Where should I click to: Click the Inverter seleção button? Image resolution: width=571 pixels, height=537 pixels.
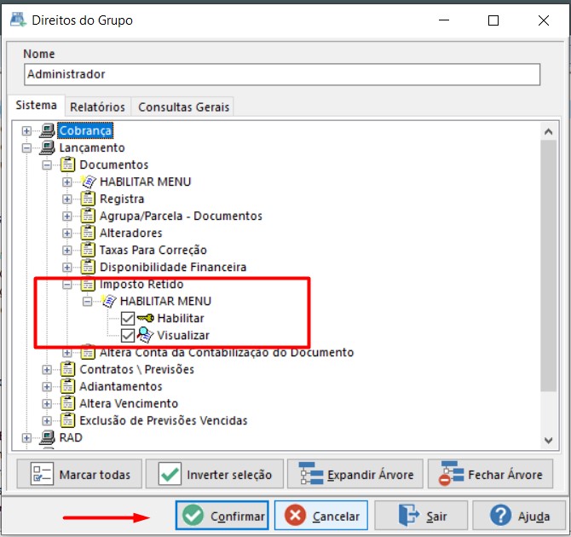pos(215,474)
